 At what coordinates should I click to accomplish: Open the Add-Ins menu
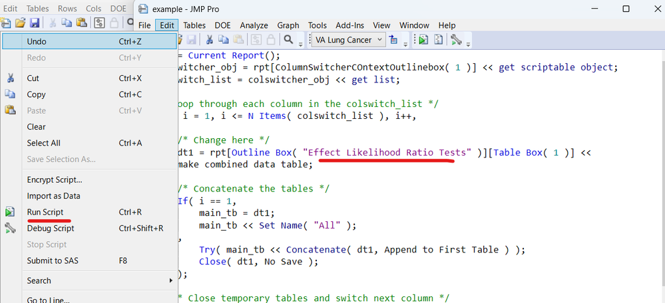[350, 25]
